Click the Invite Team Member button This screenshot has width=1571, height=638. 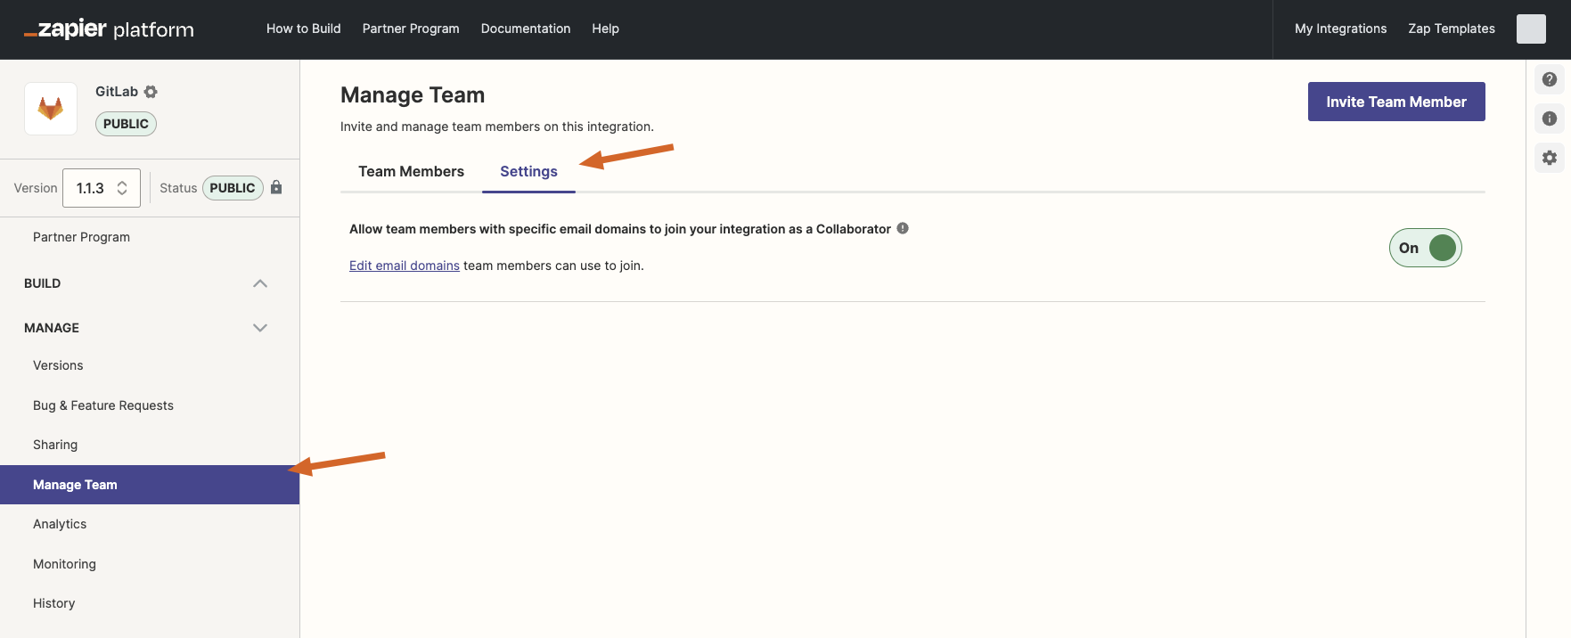1396,102
